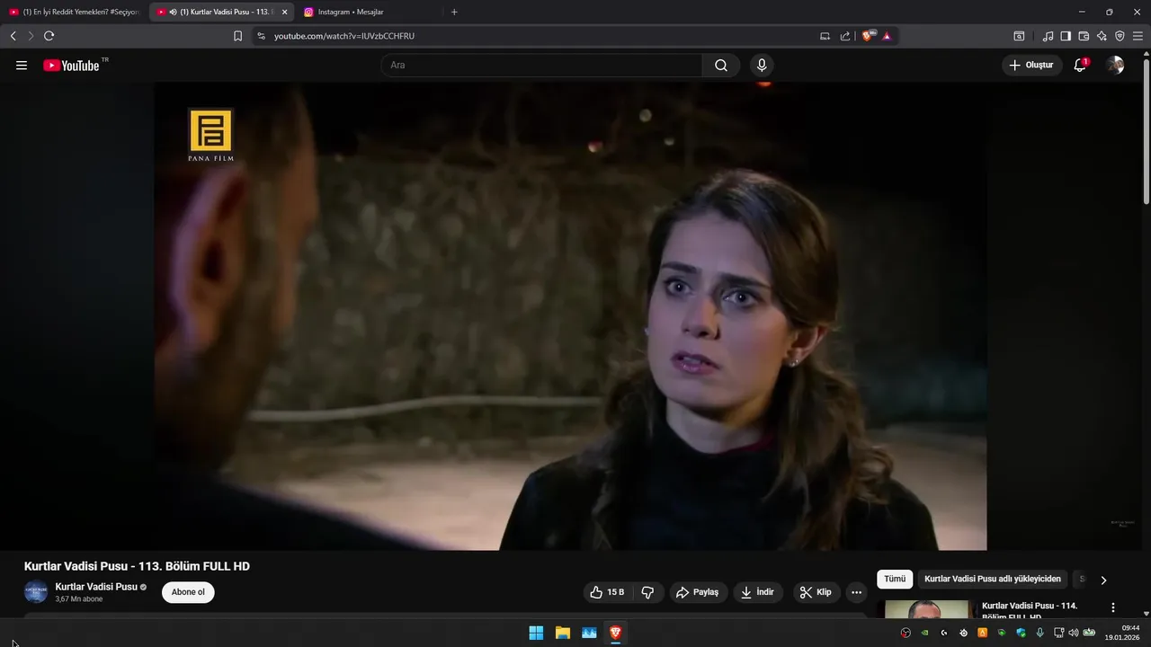1151x647 pixels.
Task: Bookmark this page
Action: coord(237,36)
